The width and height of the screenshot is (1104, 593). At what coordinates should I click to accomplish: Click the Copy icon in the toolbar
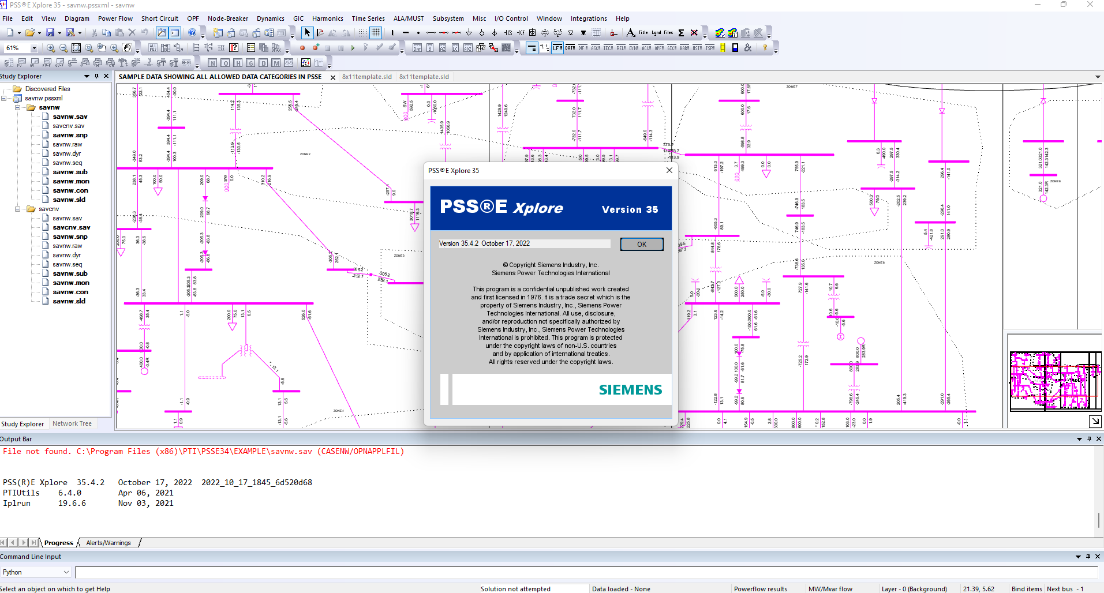107,33
